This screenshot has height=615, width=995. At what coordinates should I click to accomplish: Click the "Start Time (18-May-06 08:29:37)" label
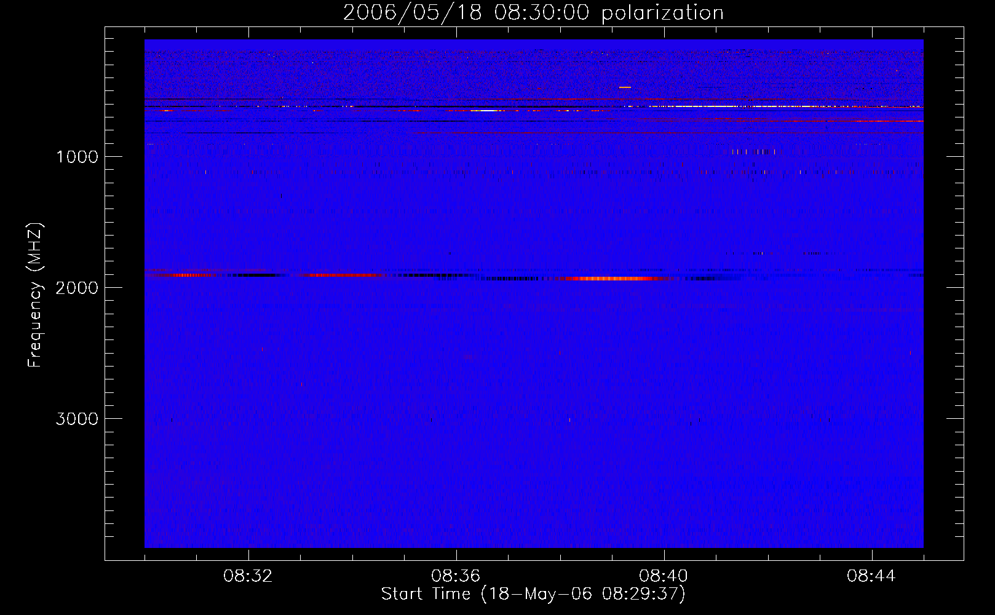533,593
